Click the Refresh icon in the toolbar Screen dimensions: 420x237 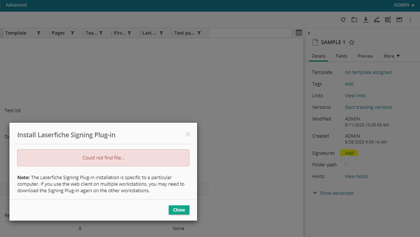pos(343,20)
